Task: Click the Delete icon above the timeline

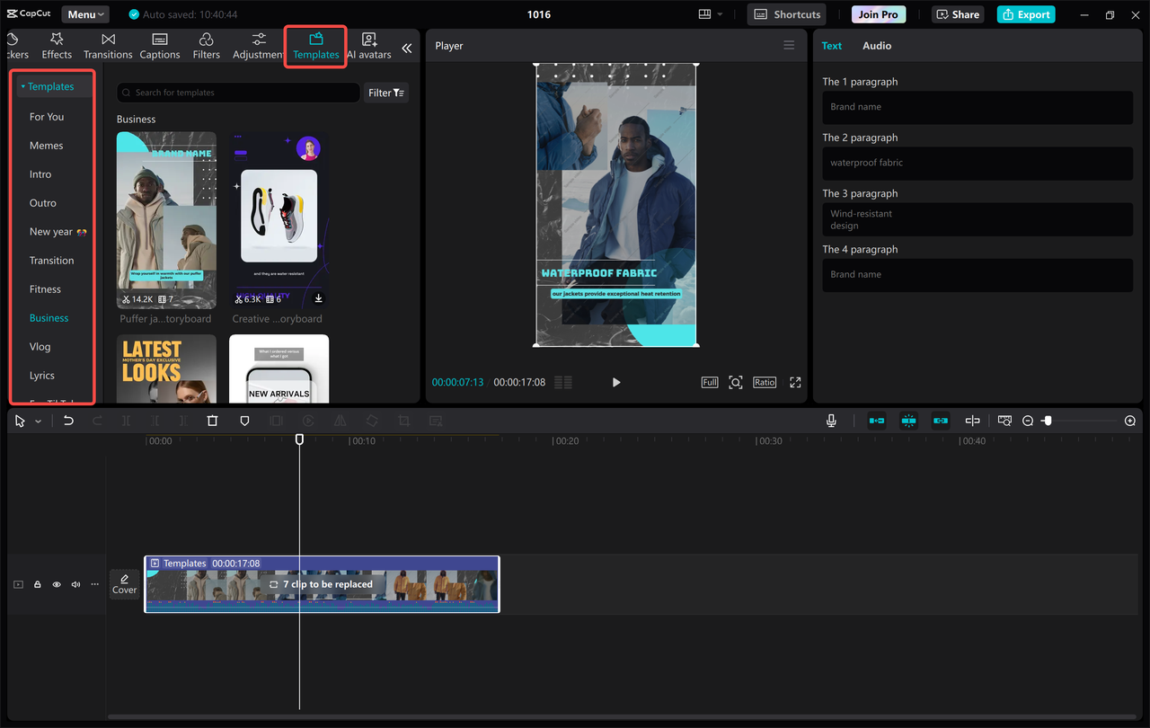Action: click(x=212, y=421)
